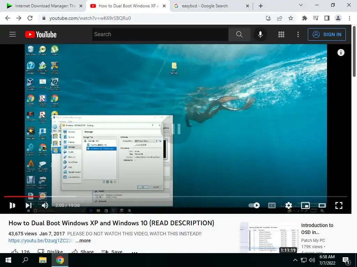
Task: Open more actions ellipsis below video
Action: [135, 252]
